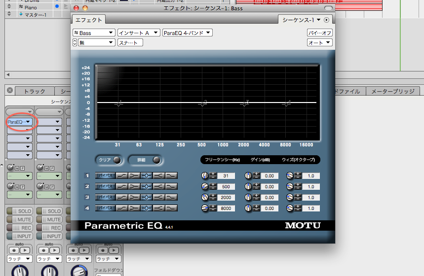Select high-shelf filter type for band 4
424x276 pixels.
171,208
